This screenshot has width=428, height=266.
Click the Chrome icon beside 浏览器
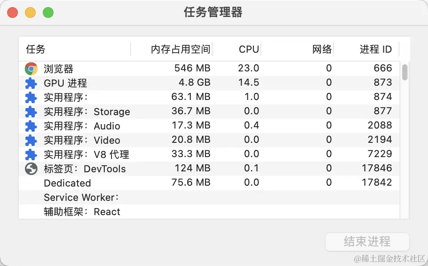31,69
